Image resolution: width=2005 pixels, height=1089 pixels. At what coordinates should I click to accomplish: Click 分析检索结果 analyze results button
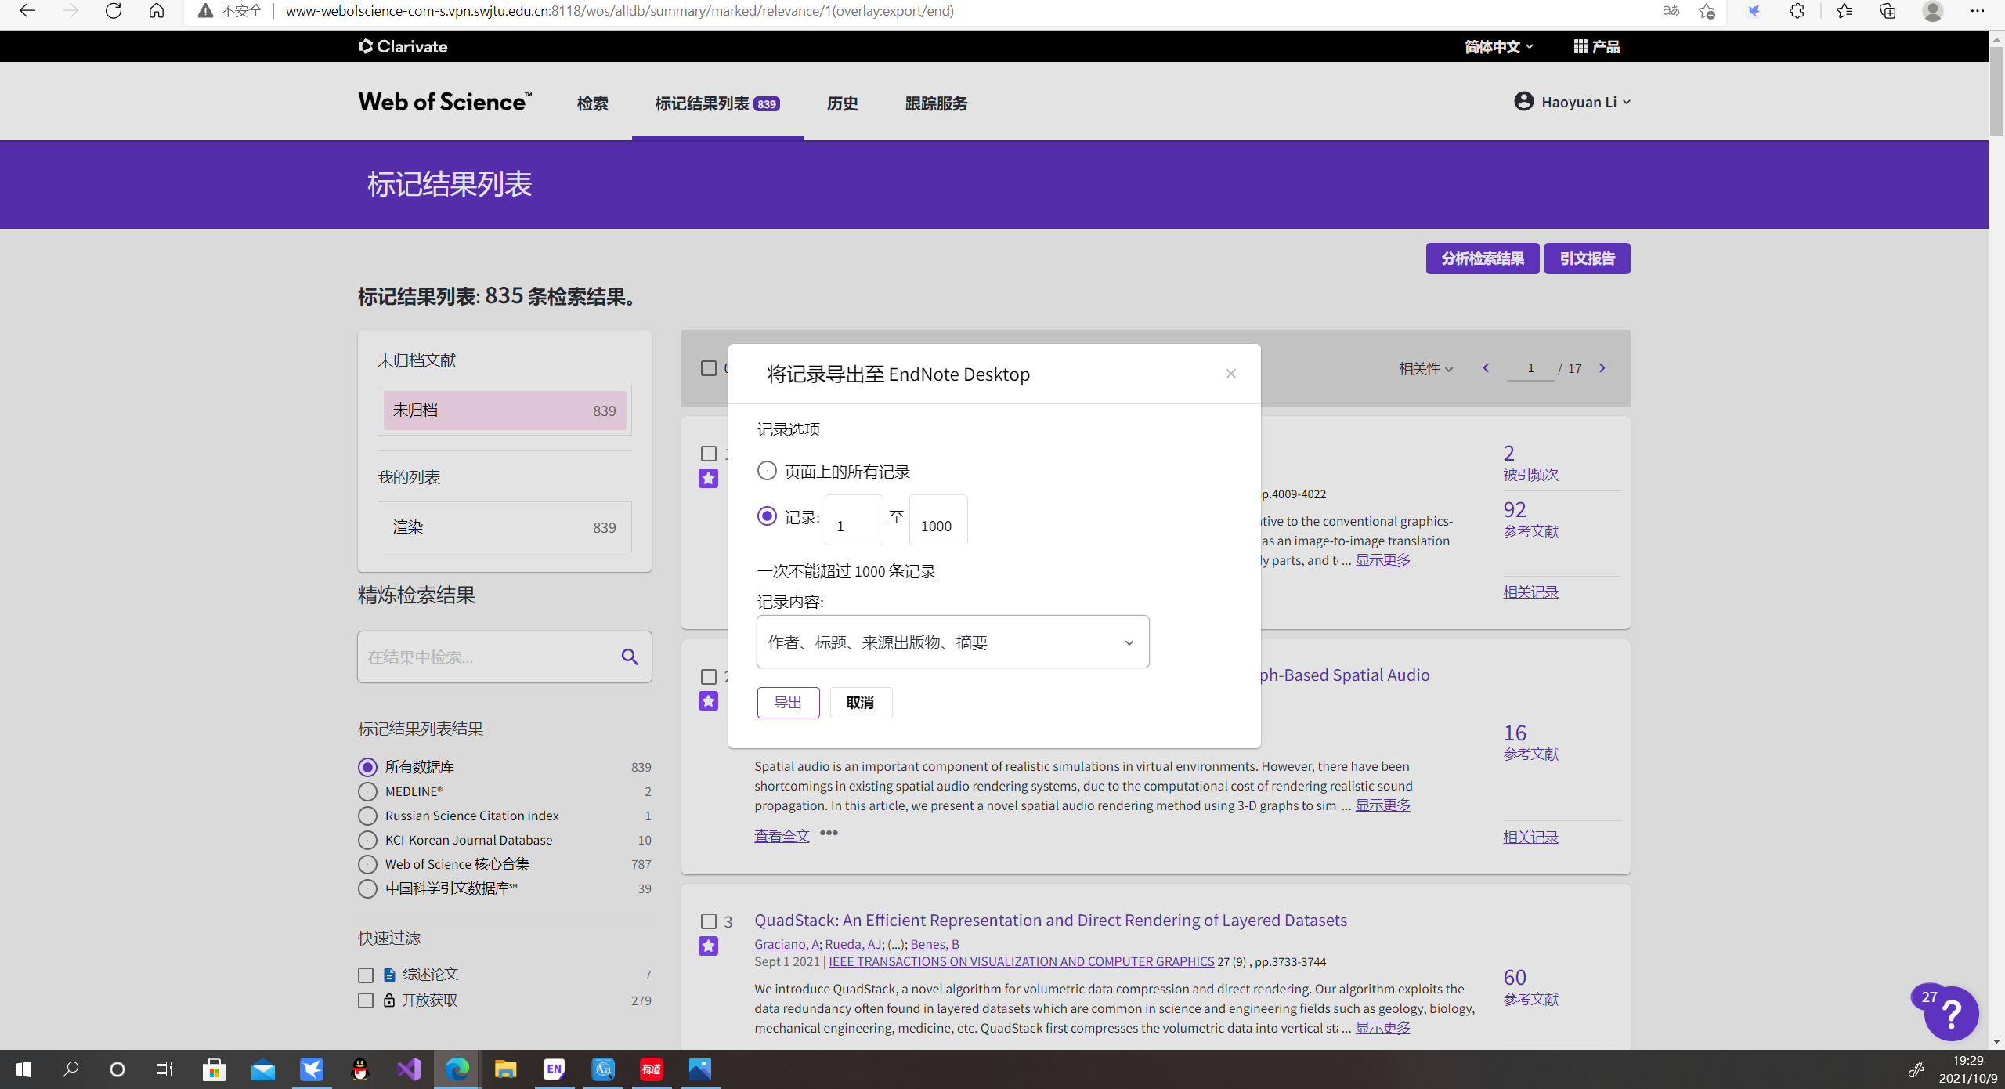1483,259
